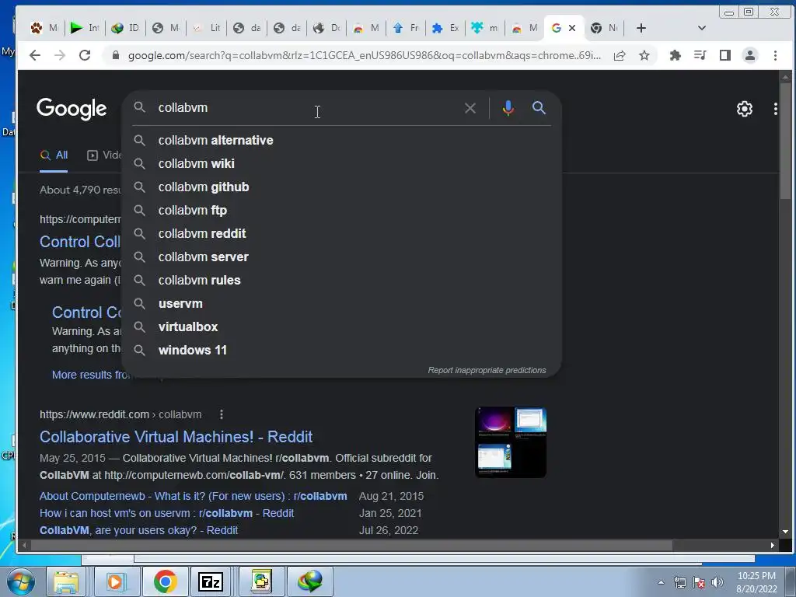Click the vertical scrollbar thumb
This screenshot has width=796, height=597.
[x=785, y=141]
